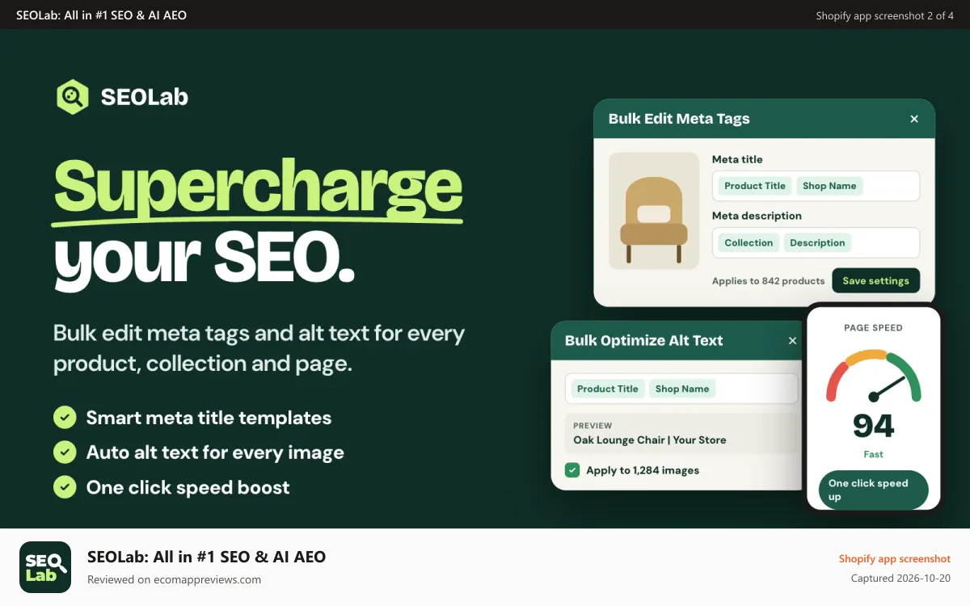Click 'Oak Lounge Chair | Your Store' preview text
The image size is (970, 606).
(x=650, y=440)
